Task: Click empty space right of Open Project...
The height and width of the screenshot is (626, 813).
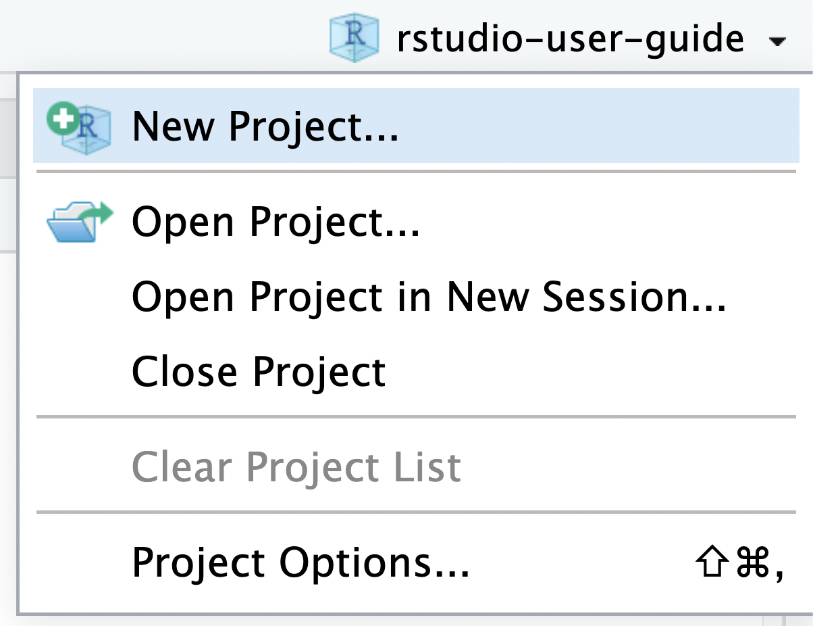Action: (608, 222)
